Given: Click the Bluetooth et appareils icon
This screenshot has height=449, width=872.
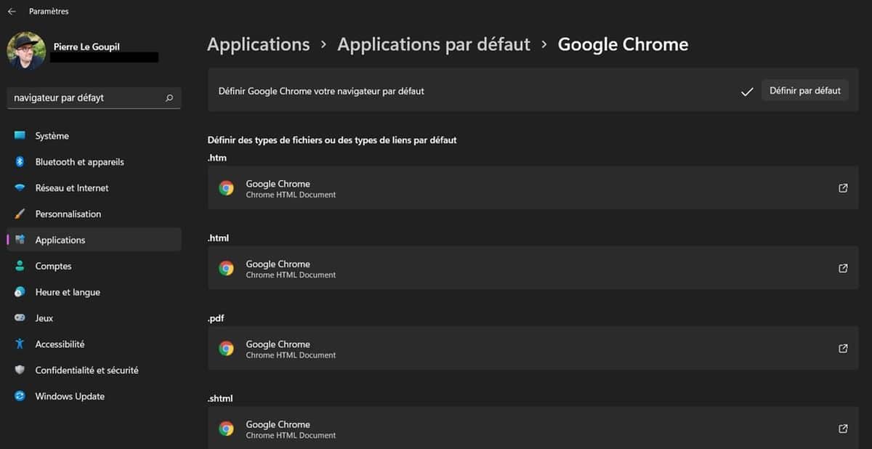Looking at the screenshot, I should [x=20, y=162].
